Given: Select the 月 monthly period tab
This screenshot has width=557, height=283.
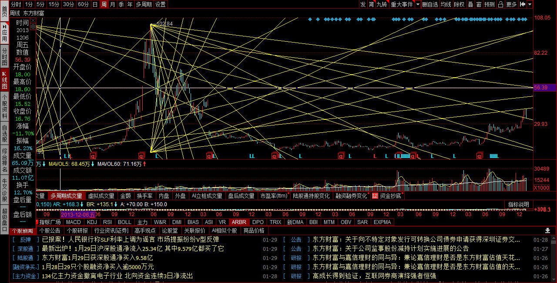Looking at the screenshot, I should 113,4.
